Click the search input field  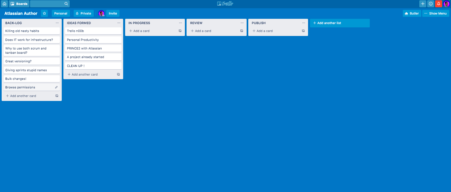tap(50, 4)
